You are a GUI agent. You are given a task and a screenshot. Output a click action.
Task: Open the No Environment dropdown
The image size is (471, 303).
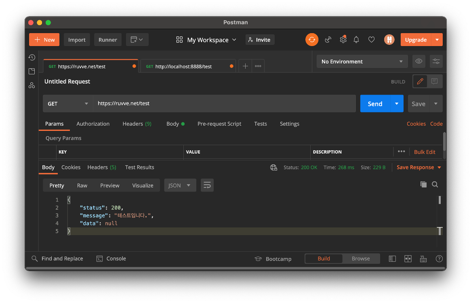(x=362, y=61)
